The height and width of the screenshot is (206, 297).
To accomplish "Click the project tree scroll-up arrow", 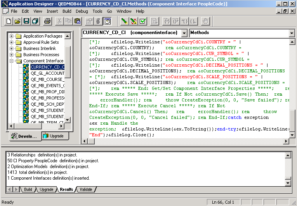I will coord(68,36).
